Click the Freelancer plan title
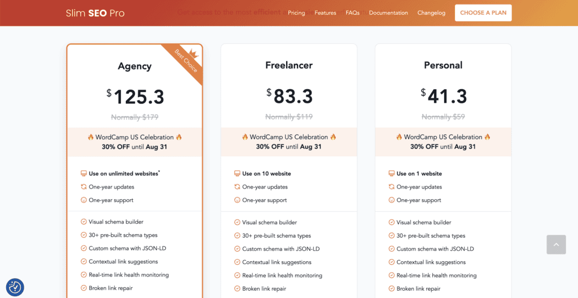Image resolution: width=578 pixels, height=298 pixels. point(288,65)
